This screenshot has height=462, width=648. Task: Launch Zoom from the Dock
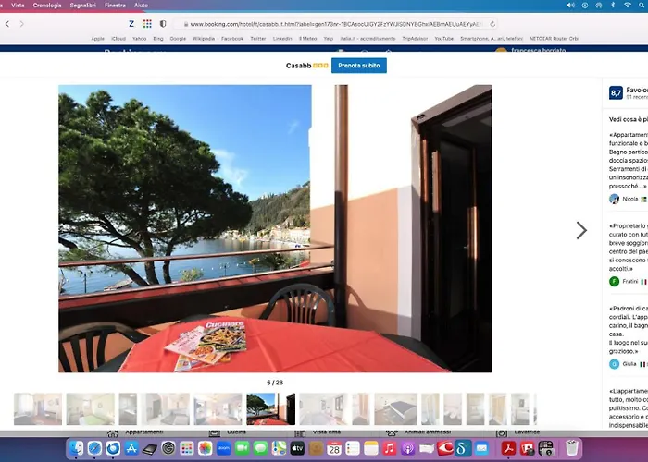tap(224, 448)
